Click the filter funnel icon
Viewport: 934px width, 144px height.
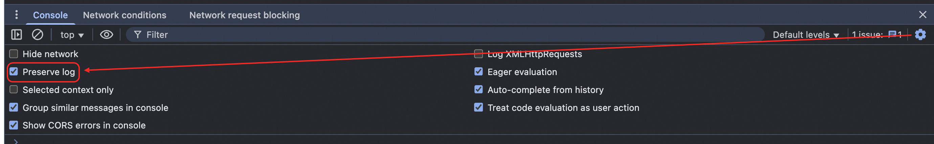pyautogui.click(x=137, y=34)
